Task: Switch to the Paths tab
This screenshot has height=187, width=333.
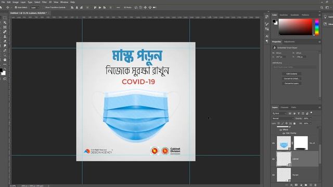Action: click(x=293, y=108)
